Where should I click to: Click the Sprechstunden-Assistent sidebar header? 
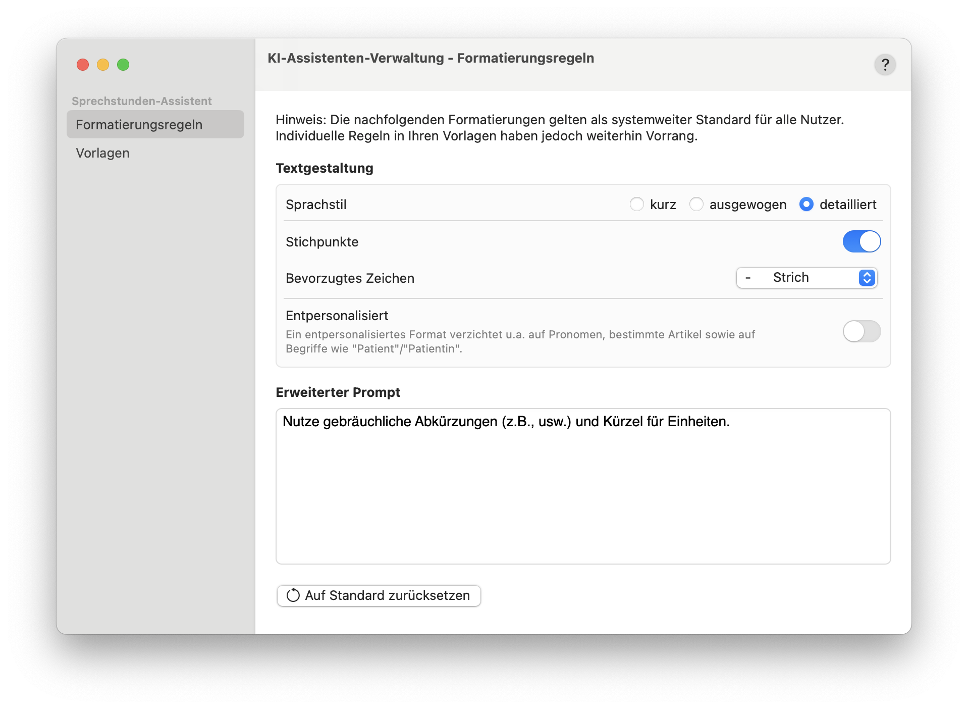(142, 101)
